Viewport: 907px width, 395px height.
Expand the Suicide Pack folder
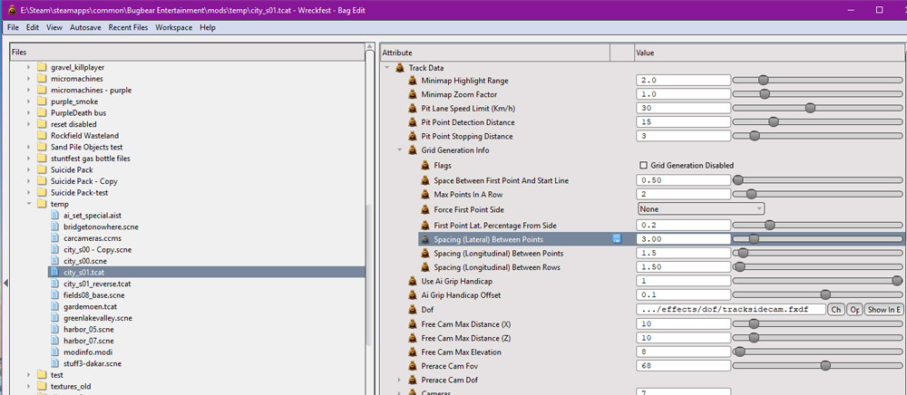point(28,169)
